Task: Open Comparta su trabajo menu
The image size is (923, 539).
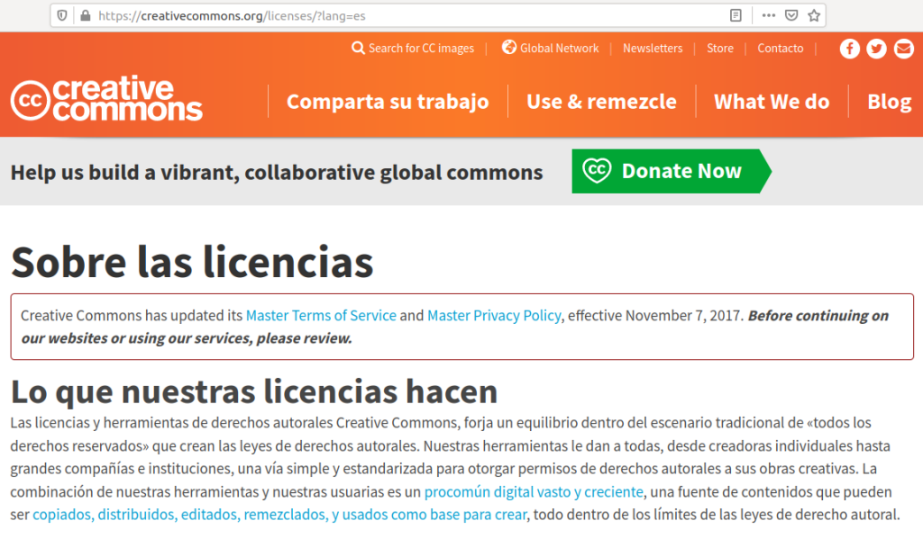Action: tap(388, 102)
